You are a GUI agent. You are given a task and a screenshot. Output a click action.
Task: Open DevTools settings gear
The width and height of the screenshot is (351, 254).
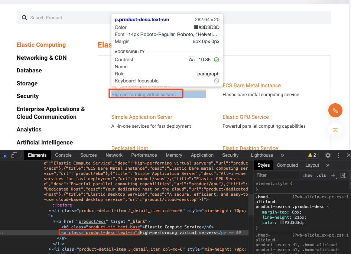(328, 155)
